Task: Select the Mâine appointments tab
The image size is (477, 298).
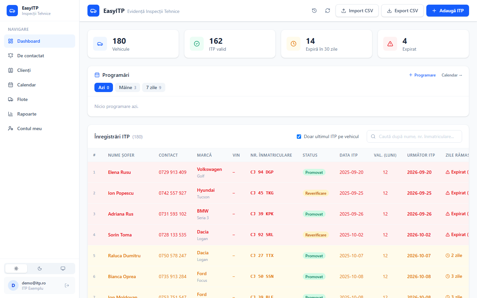Action: point(128,87)
